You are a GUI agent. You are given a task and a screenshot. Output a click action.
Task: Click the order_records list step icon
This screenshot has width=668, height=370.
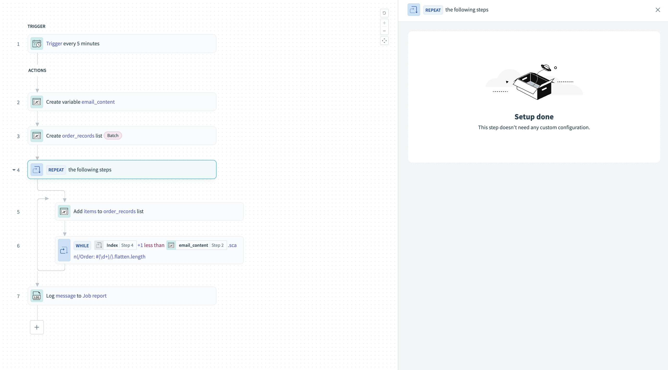click(x=37, y=136)
